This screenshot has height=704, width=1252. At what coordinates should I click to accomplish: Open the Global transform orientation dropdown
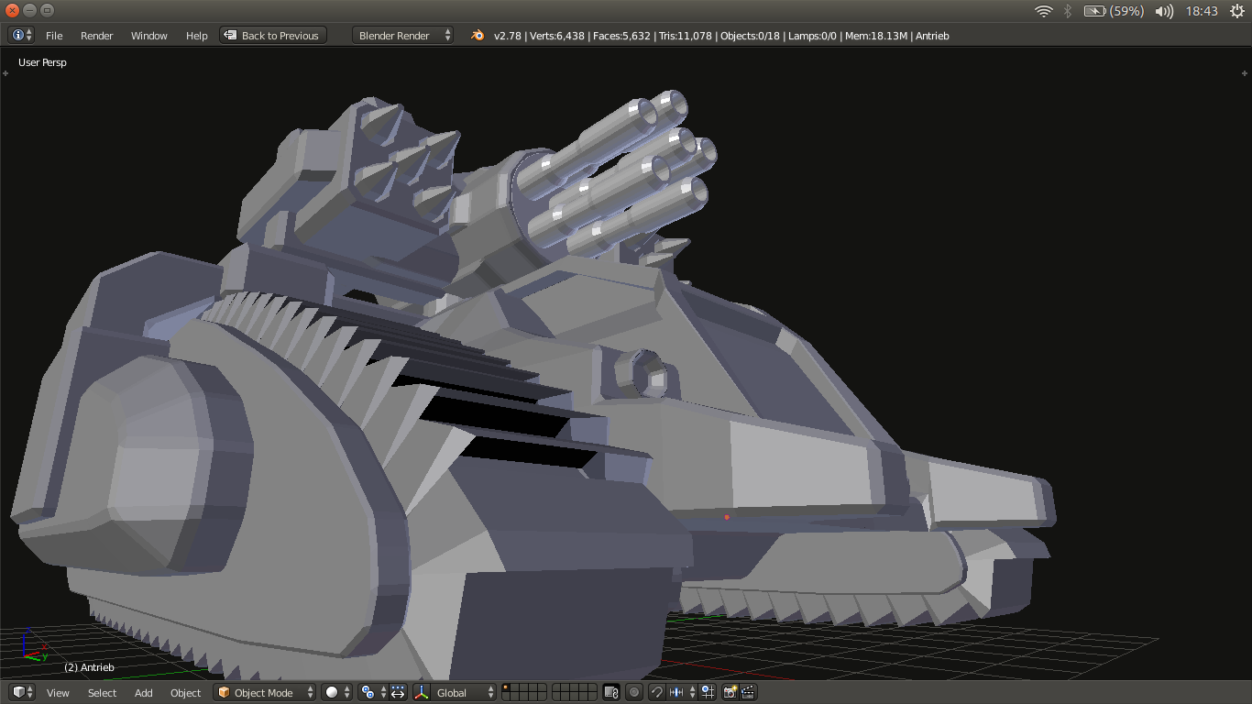click(x=465, y=692)
